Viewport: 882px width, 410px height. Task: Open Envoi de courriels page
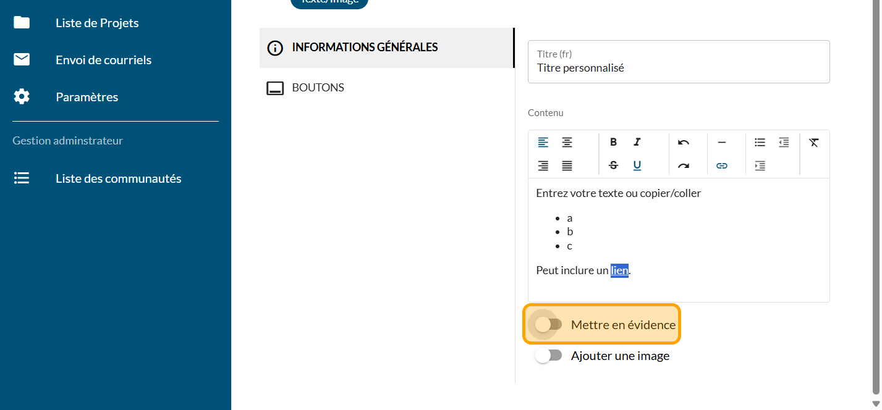point(103,60)
